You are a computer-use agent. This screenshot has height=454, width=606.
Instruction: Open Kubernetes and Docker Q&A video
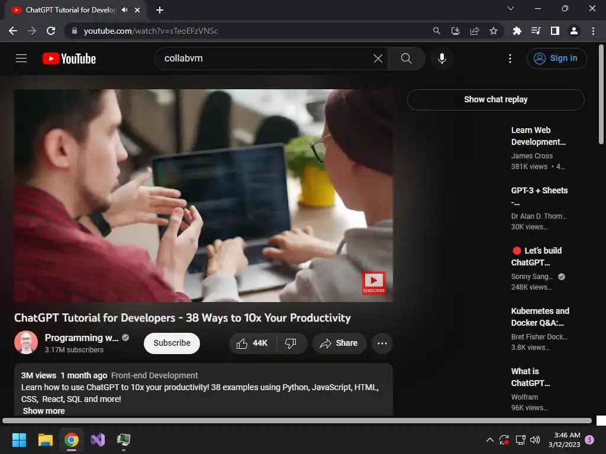(540, 317)
